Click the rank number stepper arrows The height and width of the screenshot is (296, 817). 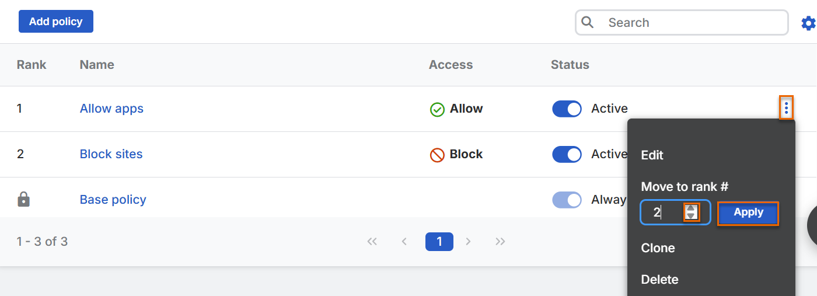(691, 213)
